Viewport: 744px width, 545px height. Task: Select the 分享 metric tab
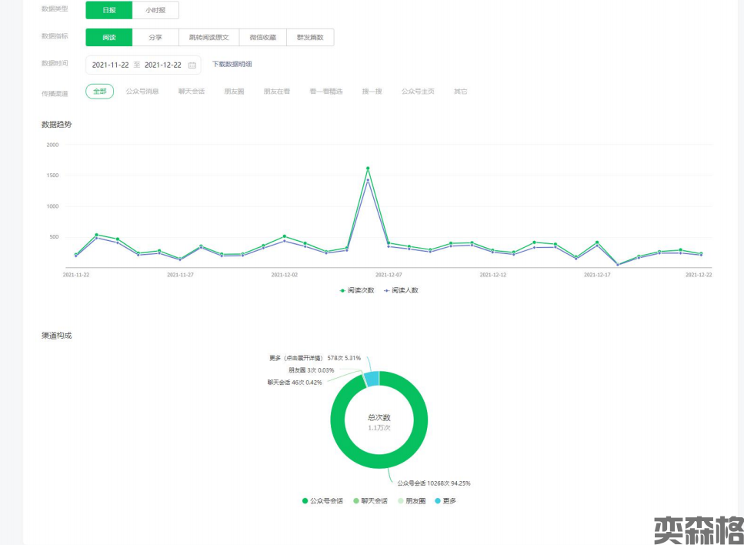pos(155,38)
